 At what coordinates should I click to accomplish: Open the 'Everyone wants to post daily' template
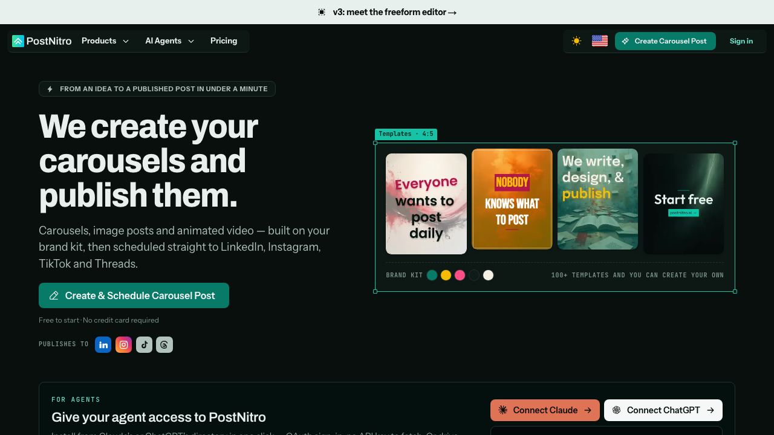(x=426, y=204)
